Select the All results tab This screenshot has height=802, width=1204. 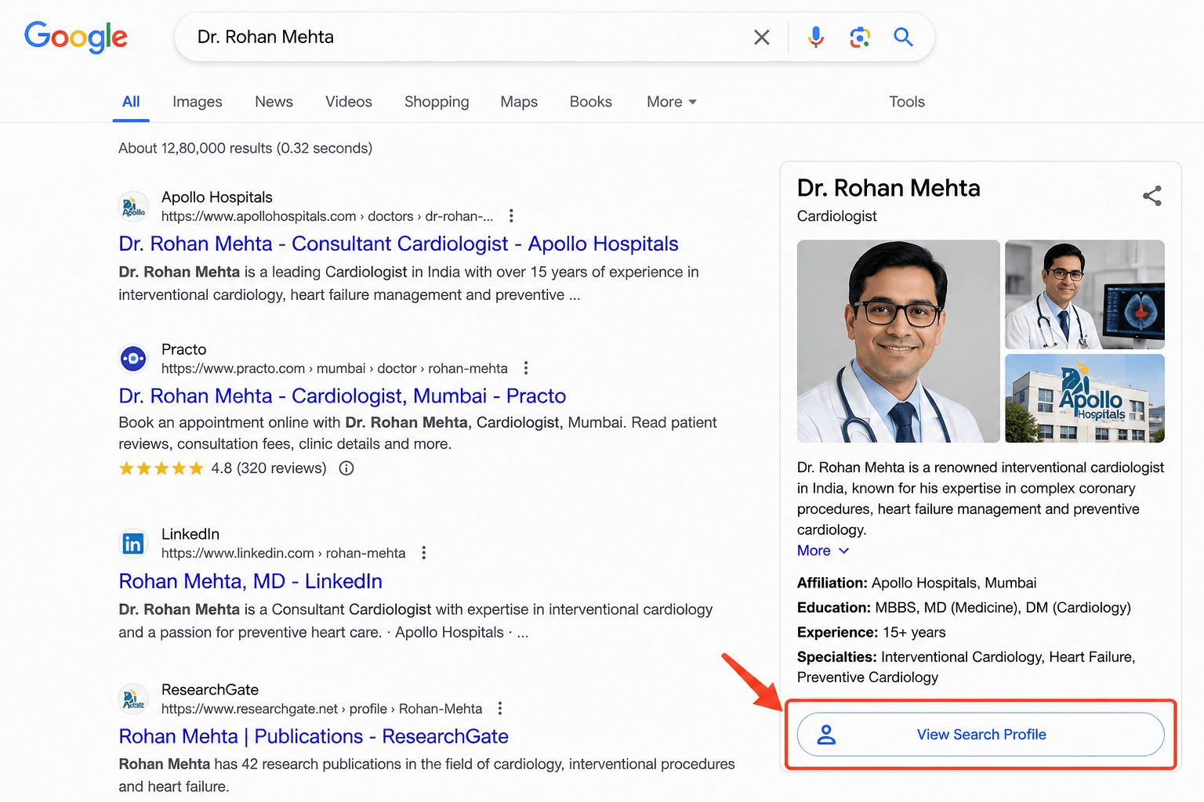tap(131, 102)
